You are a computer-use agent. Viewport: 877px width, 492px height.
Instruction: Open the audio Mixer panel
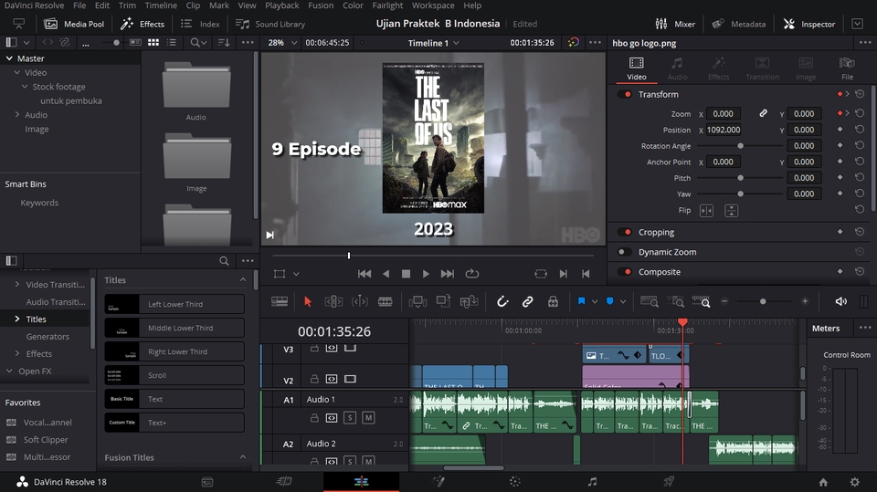click(x=675, y=24)
